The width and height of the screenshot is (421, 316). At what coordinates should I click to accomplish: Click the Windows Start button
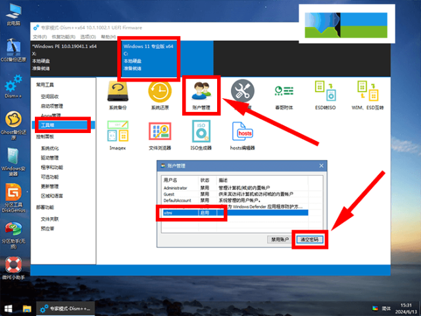pyautogui.click(x=8, y=309)
